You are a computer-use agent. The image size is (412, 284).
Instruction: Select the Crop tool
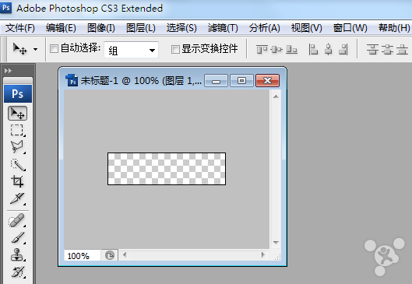[17, 181]
